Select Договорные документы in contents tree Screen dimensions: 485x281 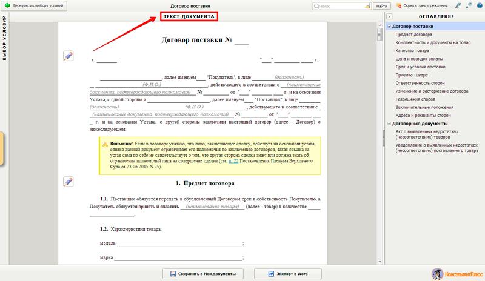pyautogui.click(x=420, y=124)
